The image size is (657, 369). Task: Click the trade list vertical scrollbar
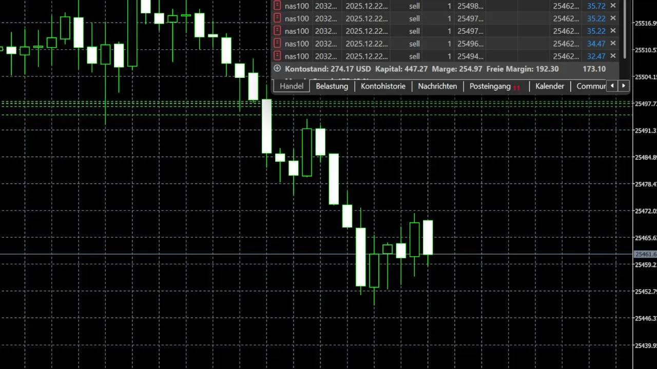point(624,29)
